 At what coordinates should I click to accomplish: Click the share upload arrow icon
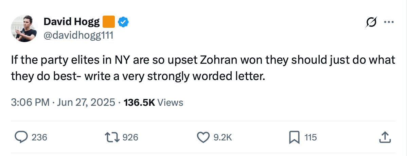click(x=385, y=137)
